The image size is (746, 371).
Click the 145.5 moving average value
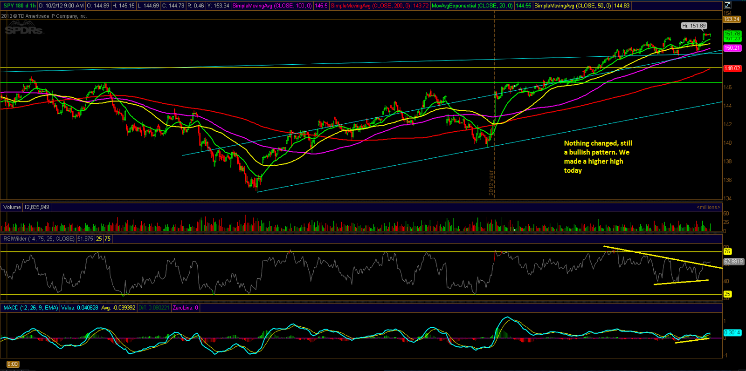(x=321, y=6)
